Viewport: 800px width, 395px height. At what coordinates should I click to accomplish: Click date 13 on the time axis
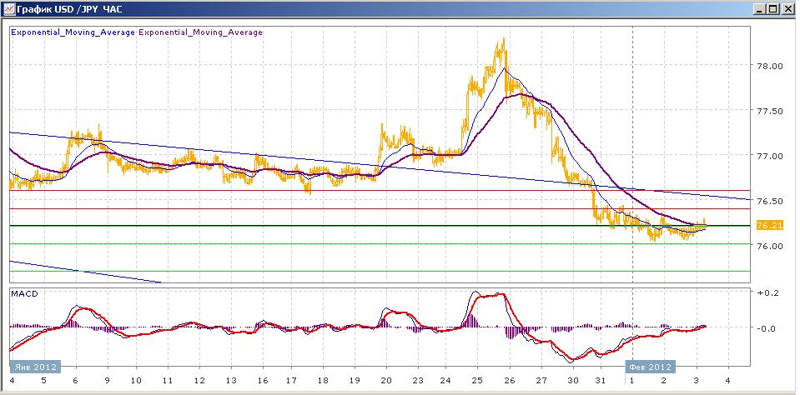tap(231, 381)
